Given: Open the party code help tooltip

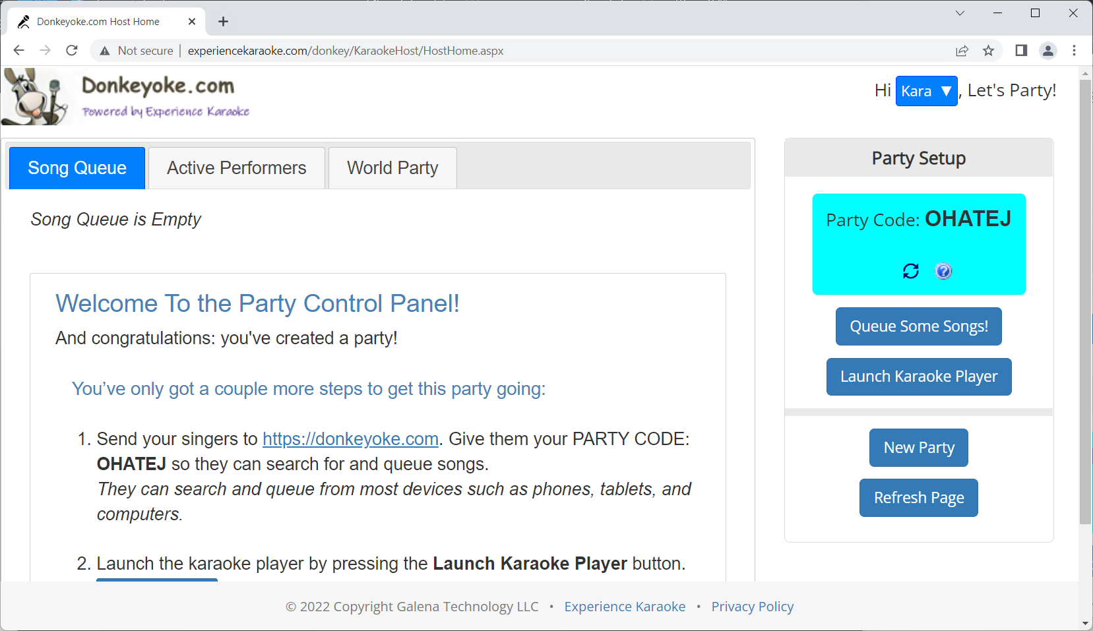Looking at the screenshot, I should (x=943, y=270).
